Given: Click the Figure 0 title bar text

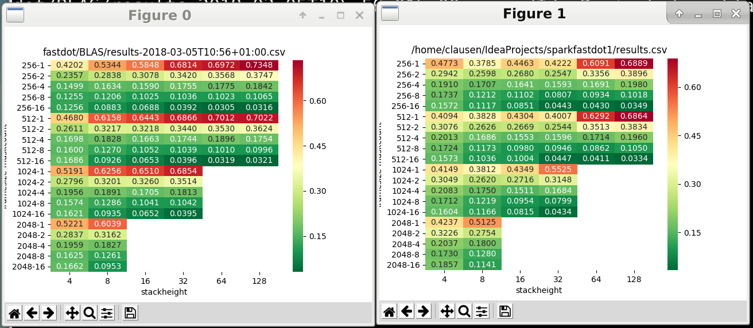Looking at the screenshot, I should click(160, 15).
